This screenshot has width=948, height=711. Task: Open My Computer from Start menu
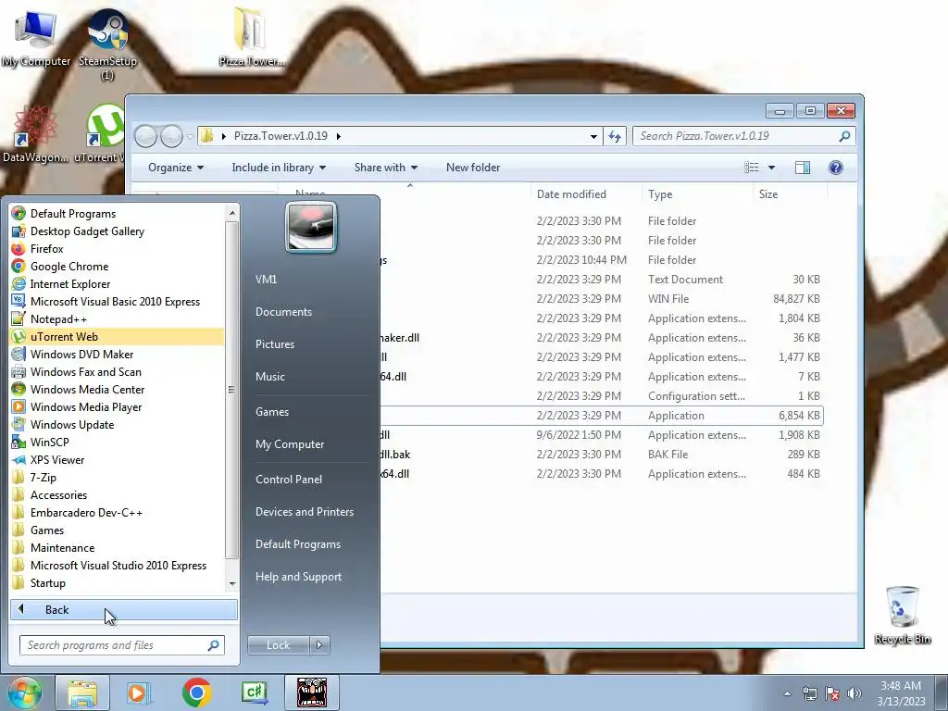[290, 443]
